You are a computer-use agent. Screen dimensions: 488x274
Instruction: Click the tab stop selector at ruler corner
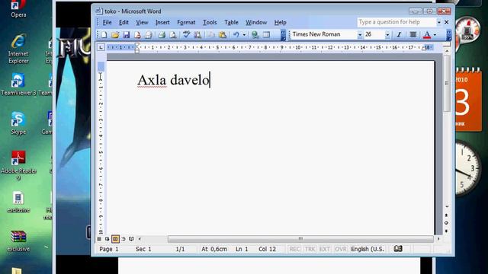pos(101,47)
